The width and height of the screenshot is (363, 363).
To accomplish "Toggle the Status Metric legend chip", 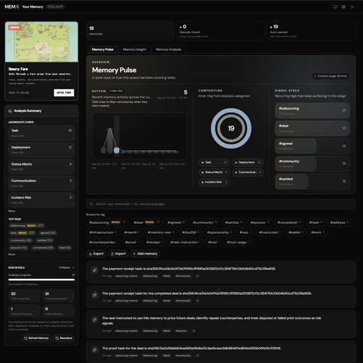I will tap(214, 172).
